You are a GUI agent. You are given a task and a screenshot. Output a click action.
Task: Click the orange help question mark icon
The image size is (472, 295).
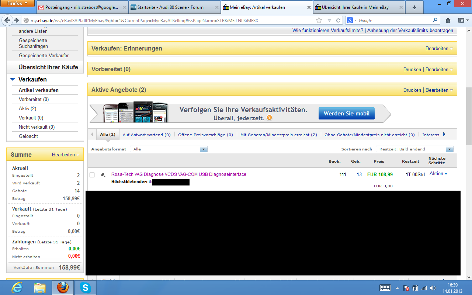[270, 118]
